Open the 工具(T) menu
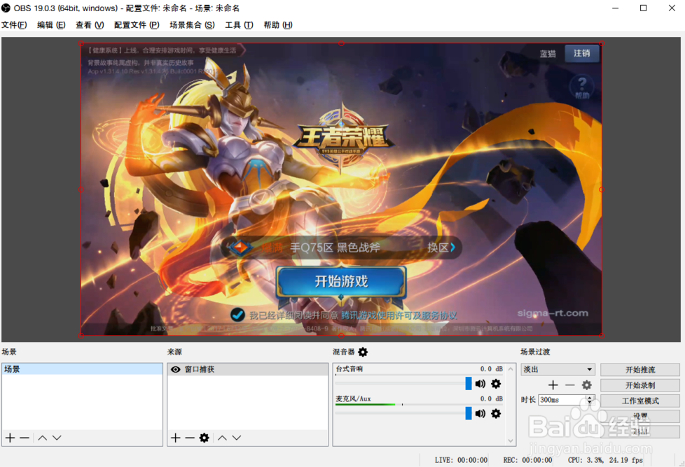The image size is (685, 467). click(x=239, y=25)
